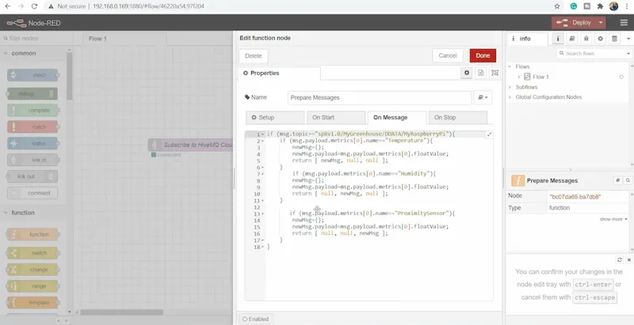Toggle the Enabled state of the node
The image size is (634, 325).
(x=257, y=319)
